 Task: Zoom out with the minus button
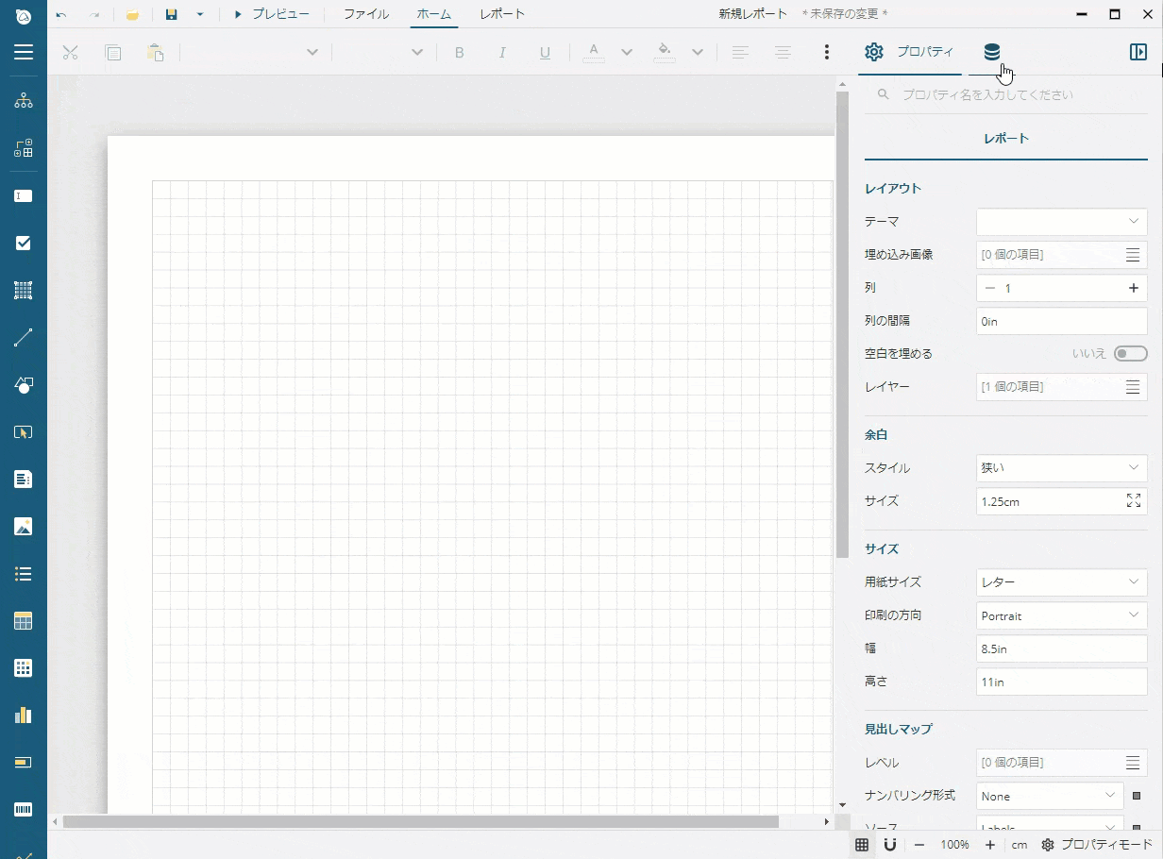tap(919, 845)
